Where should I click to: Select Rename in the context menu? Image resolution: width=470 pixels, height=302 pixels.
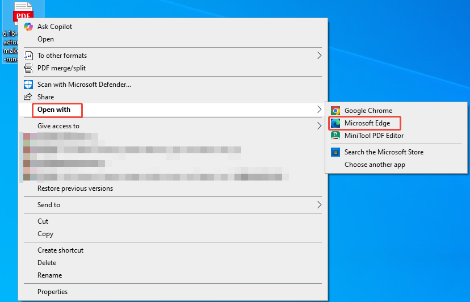pos(173,275)
